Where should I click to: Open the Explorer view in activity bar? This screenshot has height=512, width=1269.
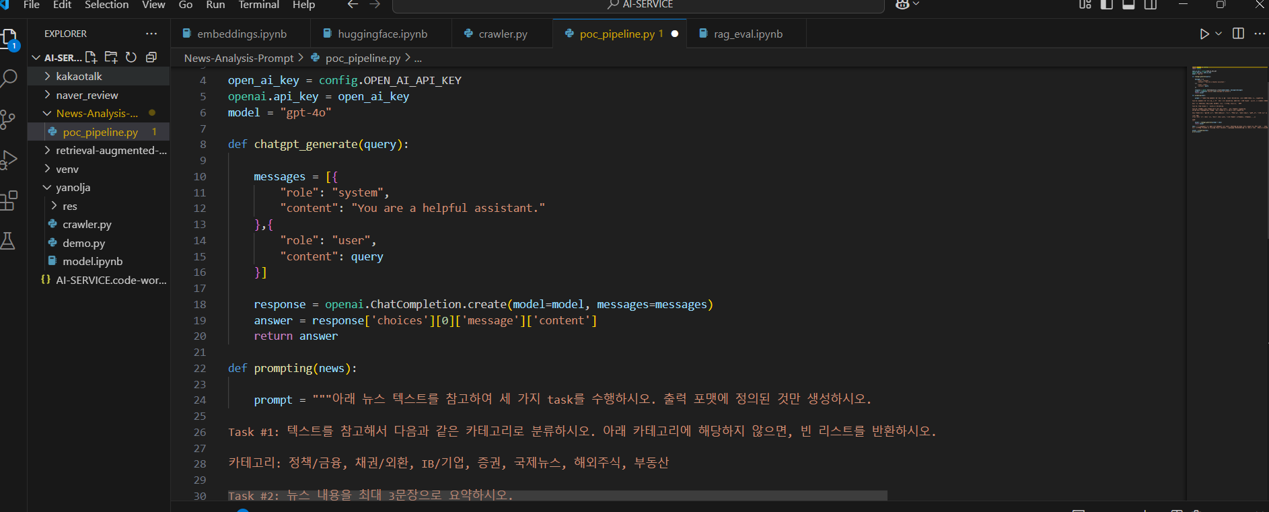tap(9, 39)
